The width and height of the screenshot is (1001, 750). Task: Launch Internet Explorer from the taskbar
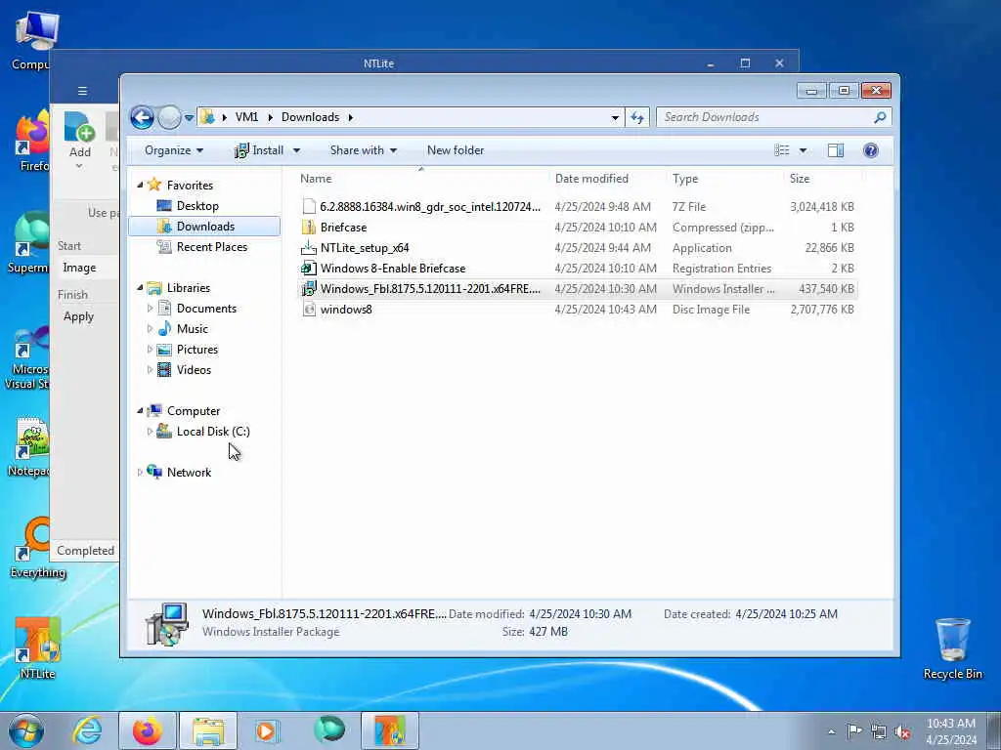87,730
